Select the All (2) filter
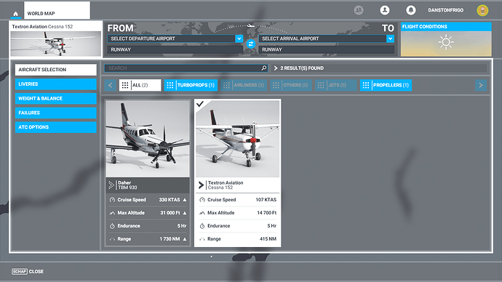 [140, 85]
